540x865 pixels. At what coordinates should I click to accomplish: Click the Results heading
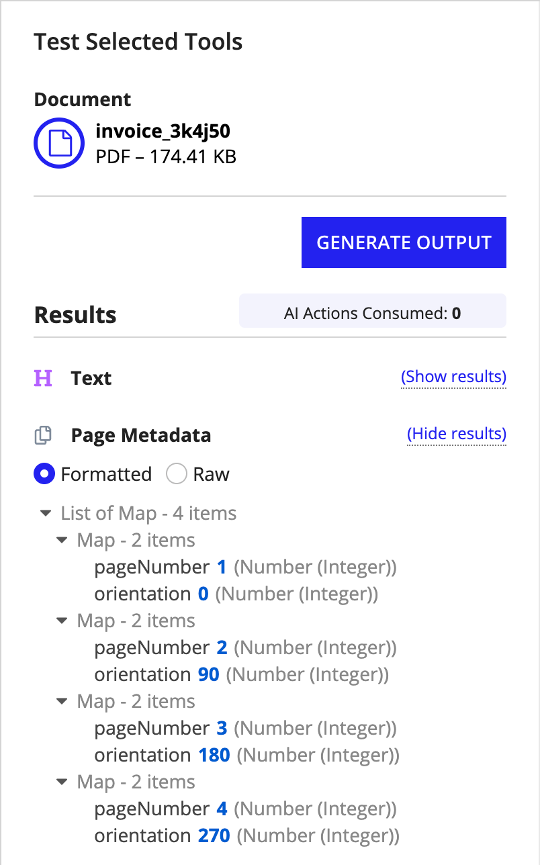point(75,315)
